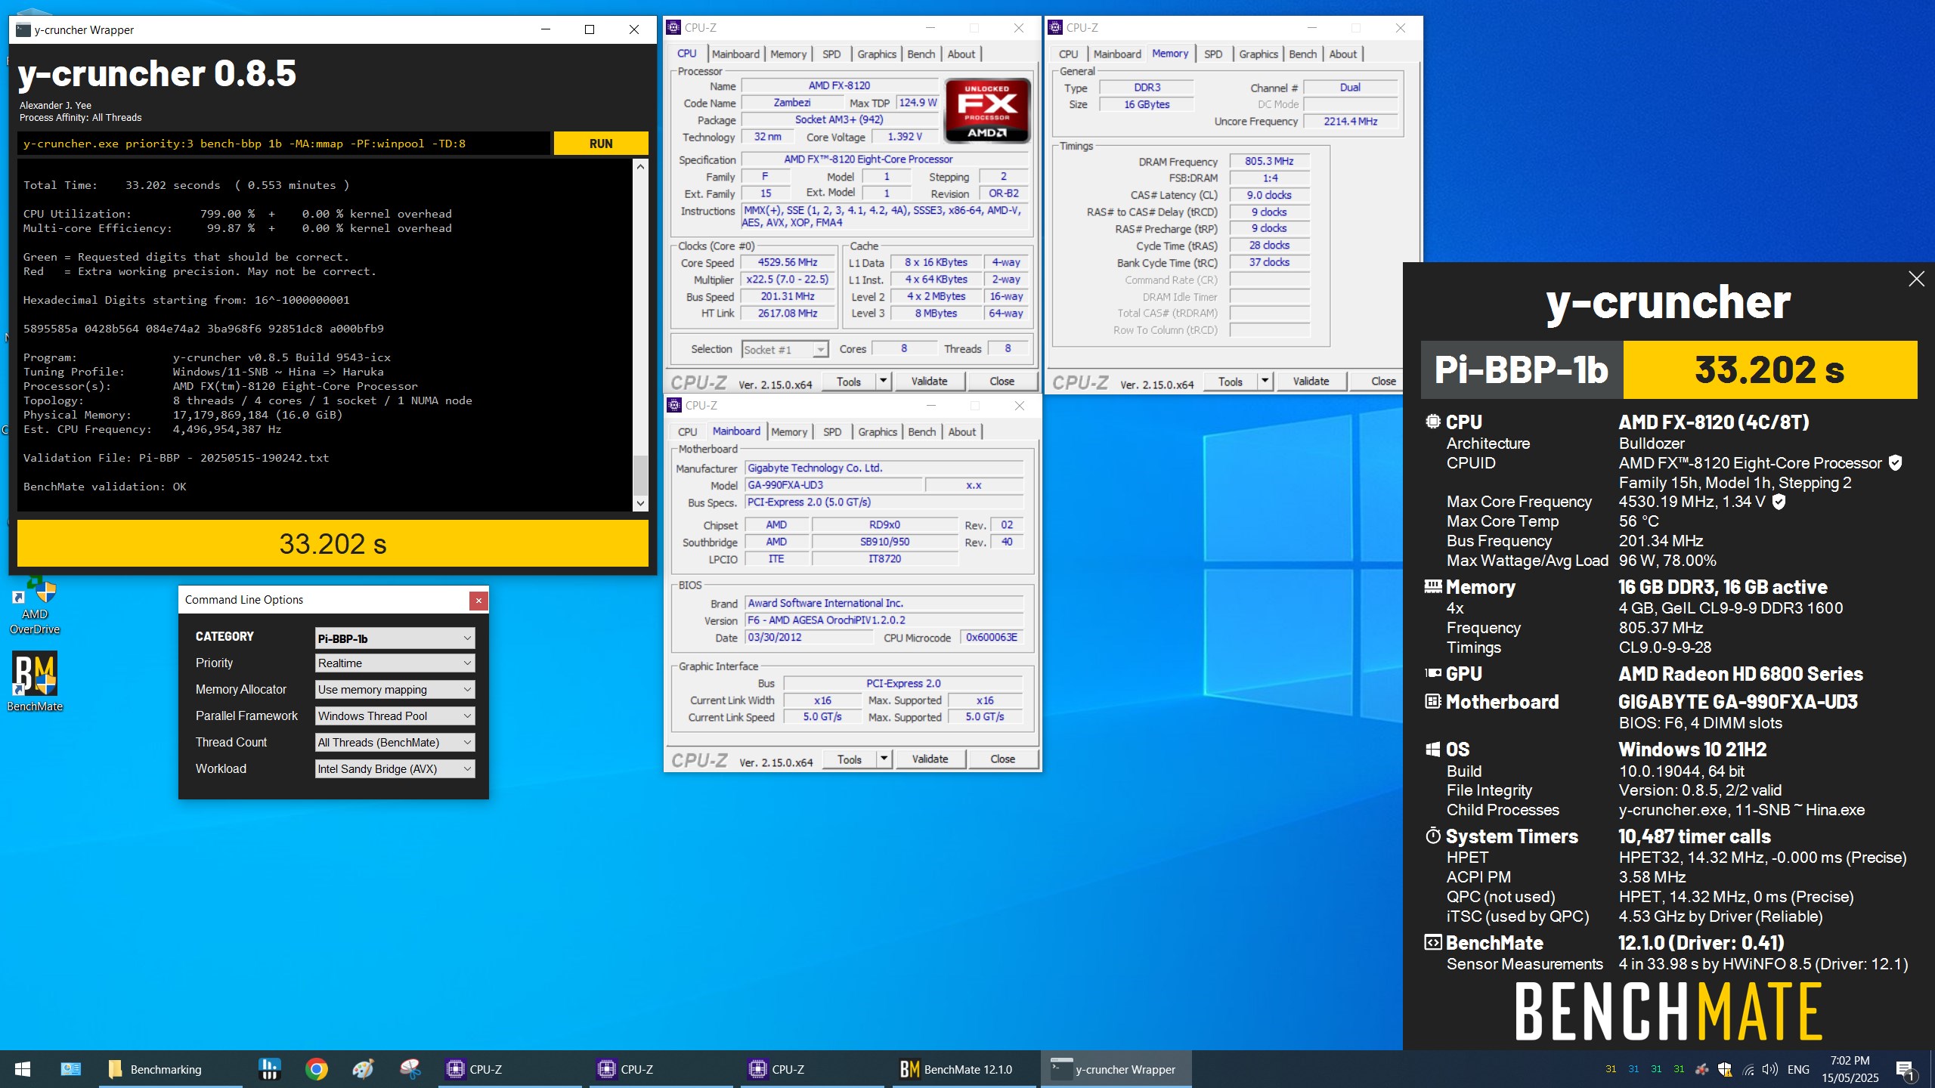This screenshot has height=1088, width=1935.
Task: Open the Thread Count dropdown
Action: (395, 742)
